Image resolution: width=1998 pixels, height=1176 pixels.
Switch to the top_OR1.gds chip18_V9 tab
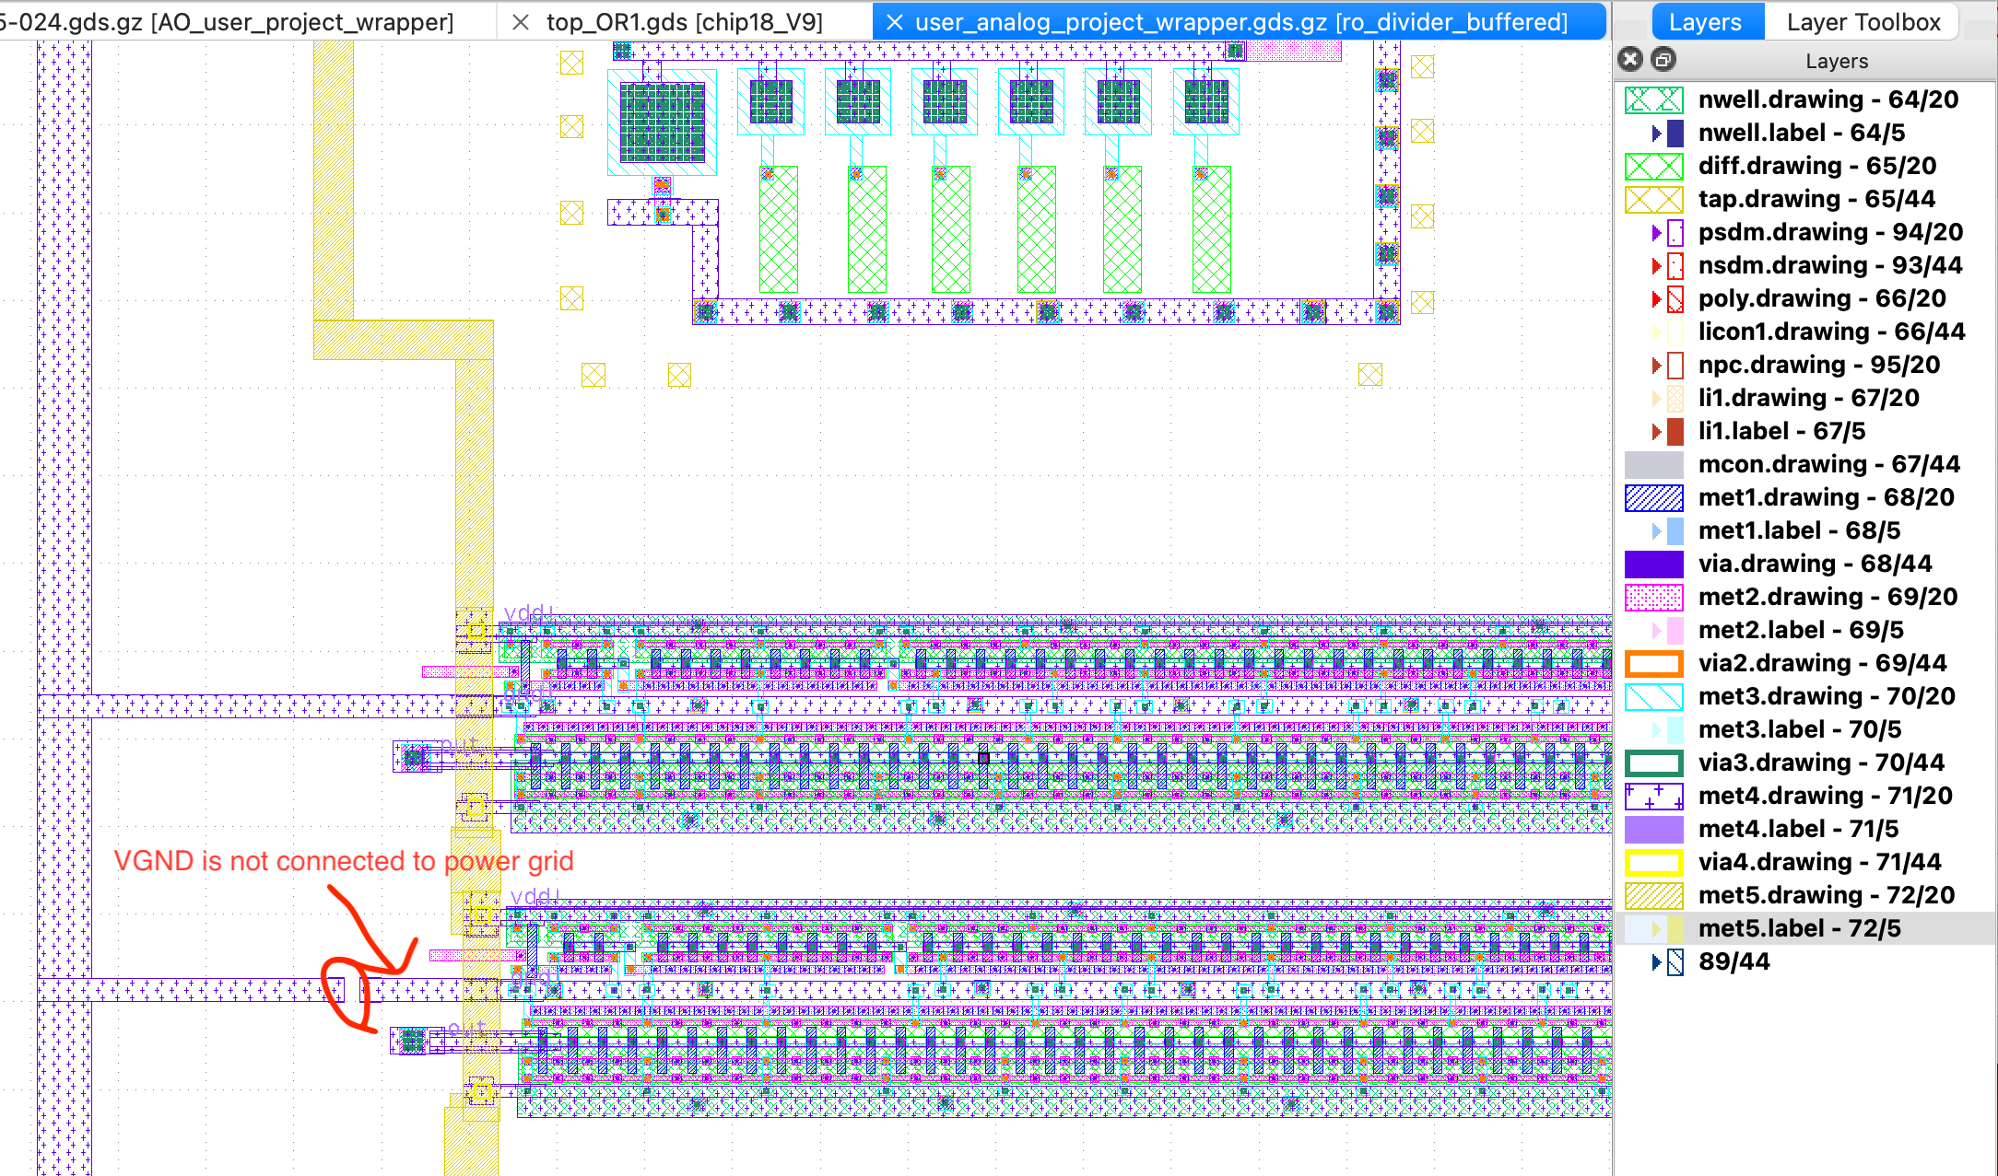point(684,22)
